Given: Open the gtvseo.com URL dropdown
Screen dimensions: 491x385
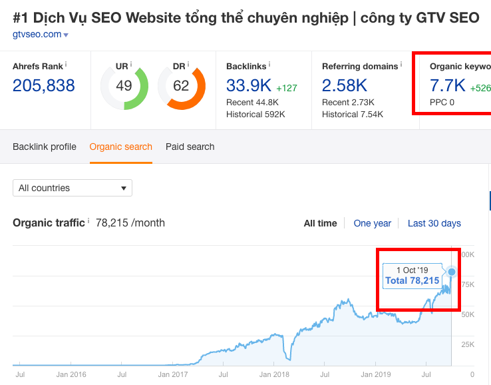Looking at the screenshot, I should [66, 35].
